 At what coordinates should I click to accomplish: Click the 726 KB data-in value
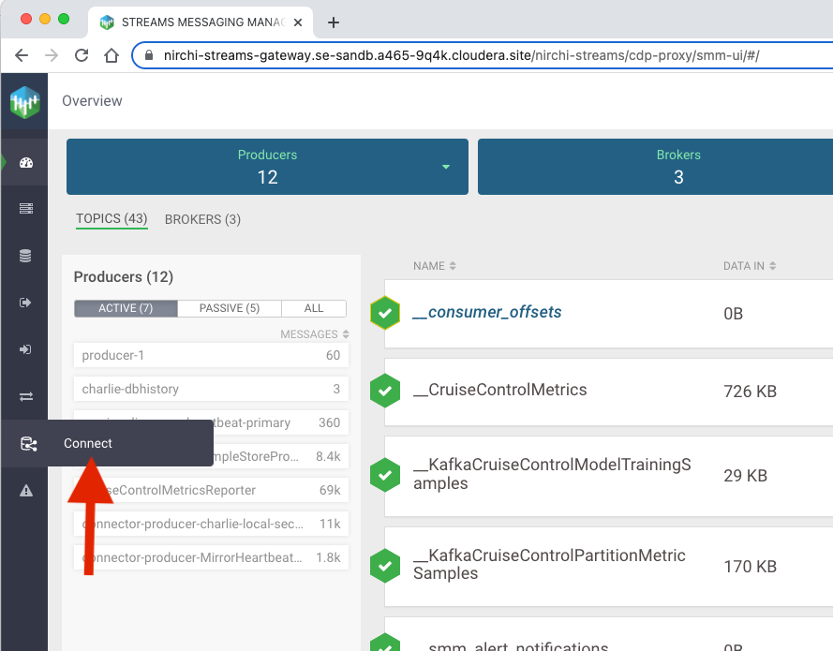pyautogui.click(x=750, y=392)
